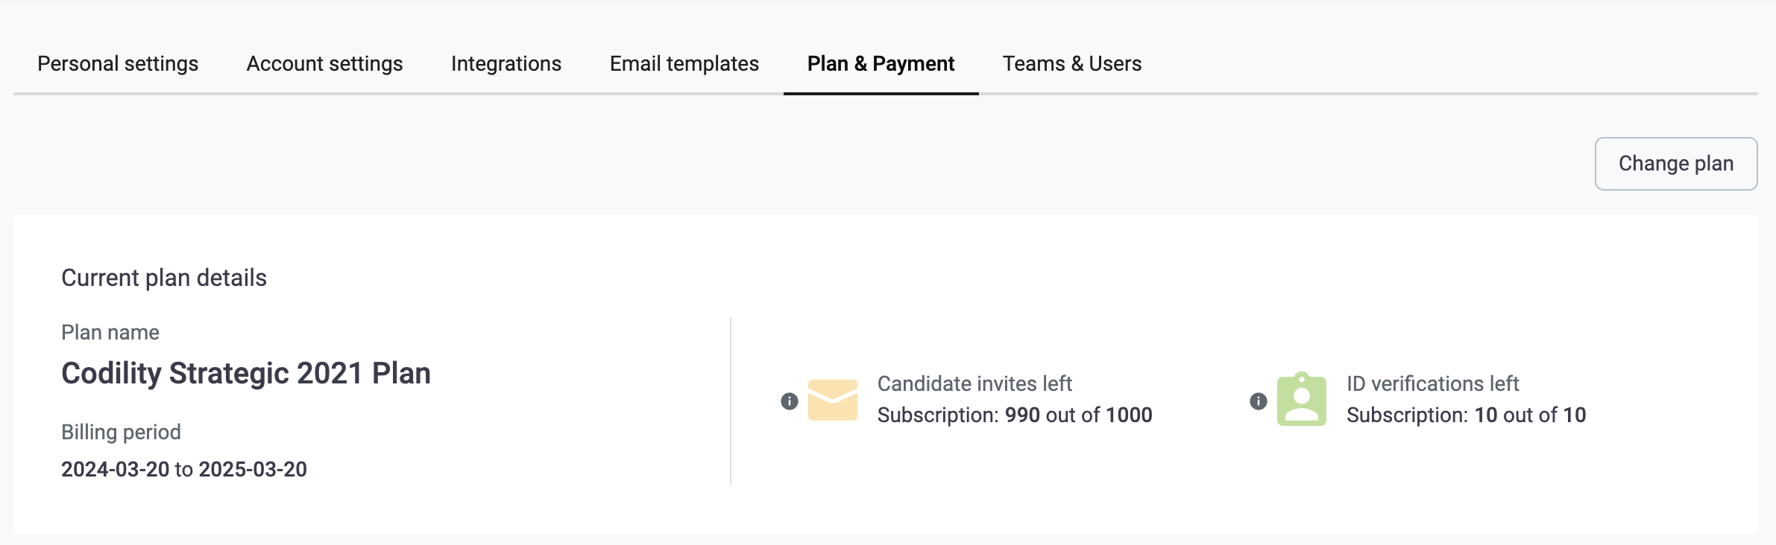Select the Plan & Payment tab

point(881,64)
